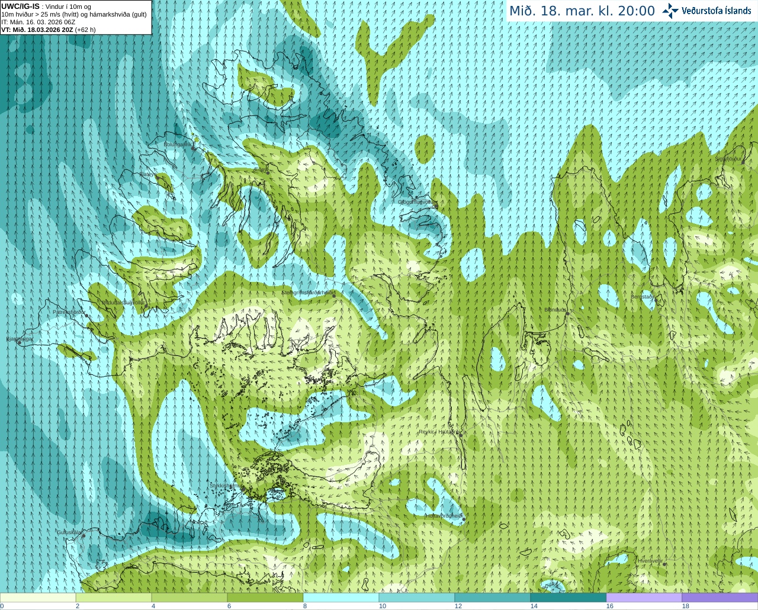This screenshot has width=758, height=610.
Task: Click the Steingrímsfjarðarheiði place label
Action: point(307,293)
